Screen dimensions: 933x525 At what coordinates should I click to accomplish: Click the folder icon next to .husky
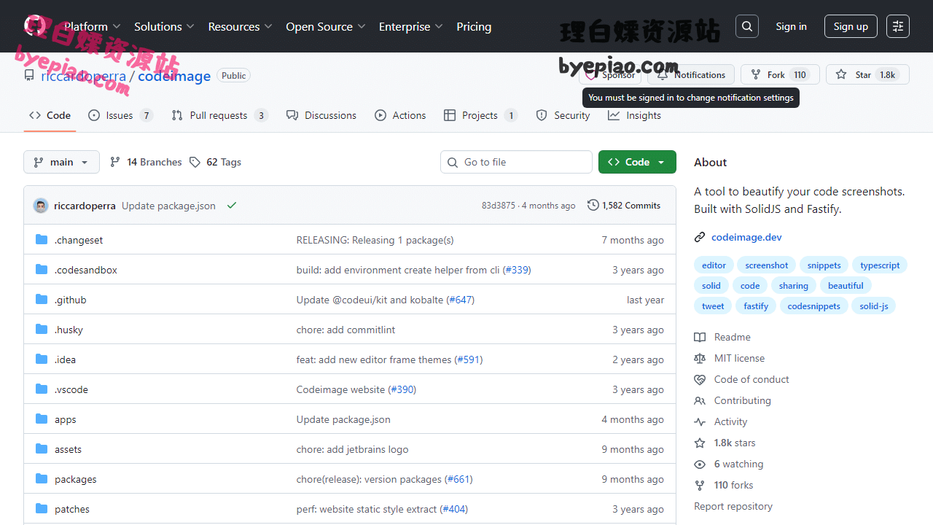tap(42, 330)
